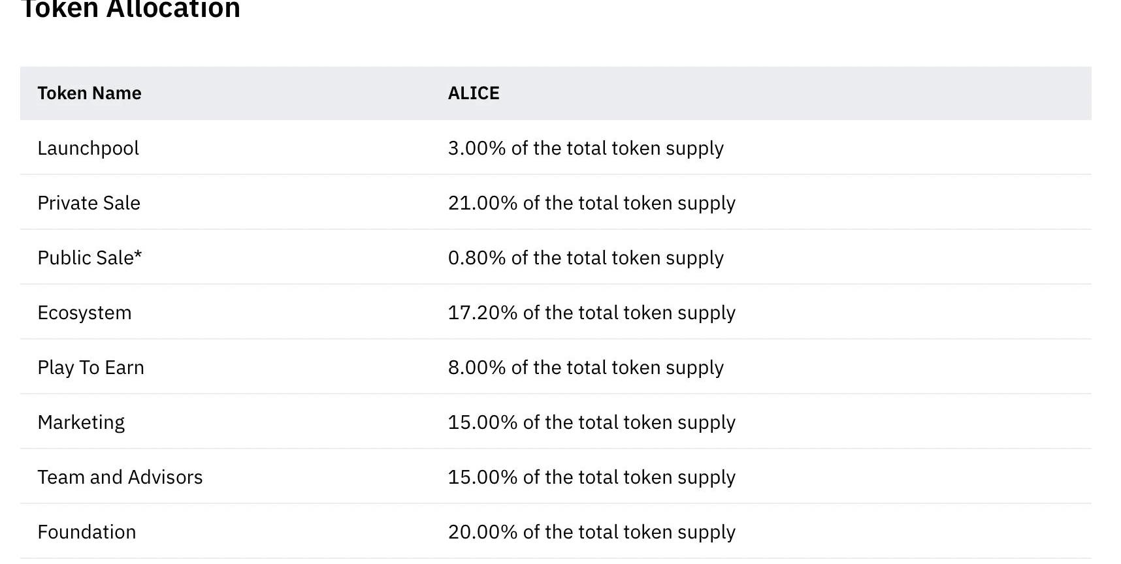1121x564 pixels.
Task: Click the ALICE column header
Action: (474, 93)
